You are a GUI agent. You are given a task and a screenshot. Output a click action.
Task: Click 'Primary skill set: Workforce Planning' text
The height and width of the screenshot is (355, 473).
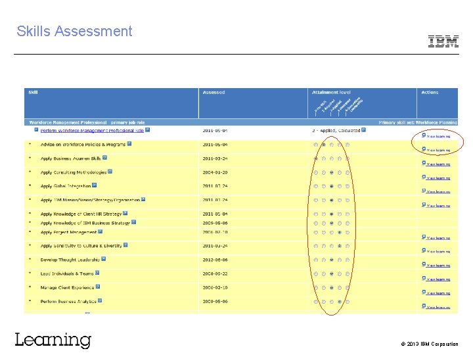418,122
